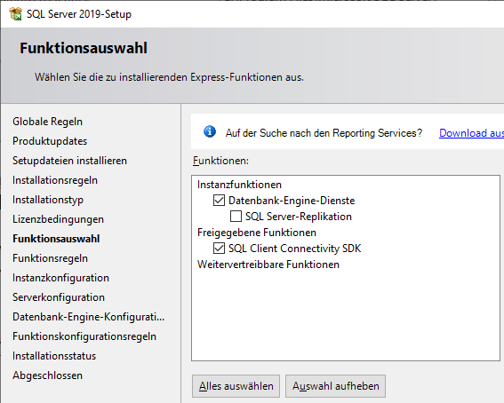
Task: Click the SQL Server 2019-Setup window title
Action: [x=79, y=14]
